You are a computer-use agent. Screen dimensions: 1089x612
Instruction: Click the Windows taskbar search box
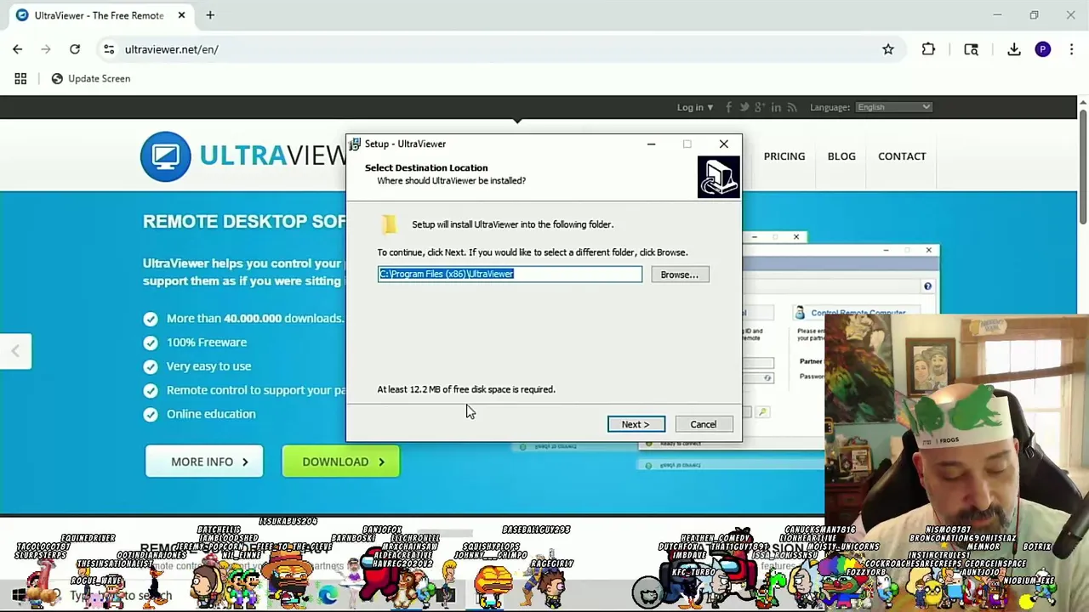pyautogui.click(x=119, y=596)
